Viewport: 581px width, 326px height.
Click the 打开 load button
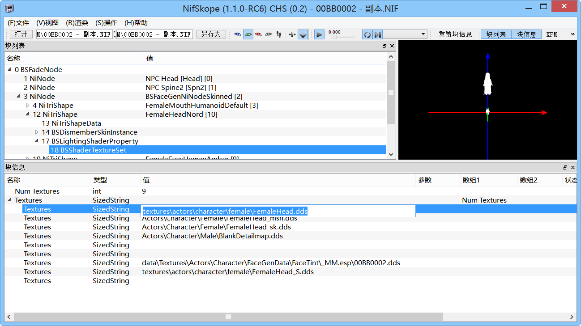click(21, 34)
